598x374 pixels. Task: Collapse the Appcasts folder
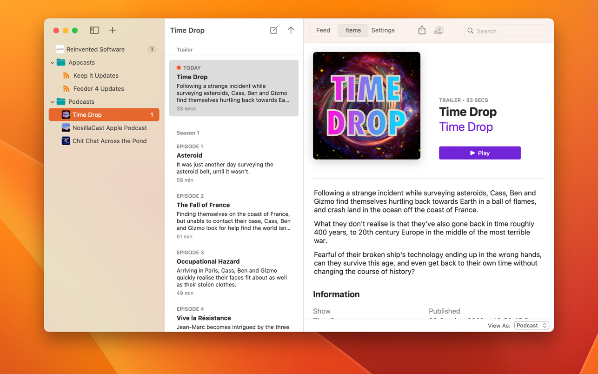point(52,63)
